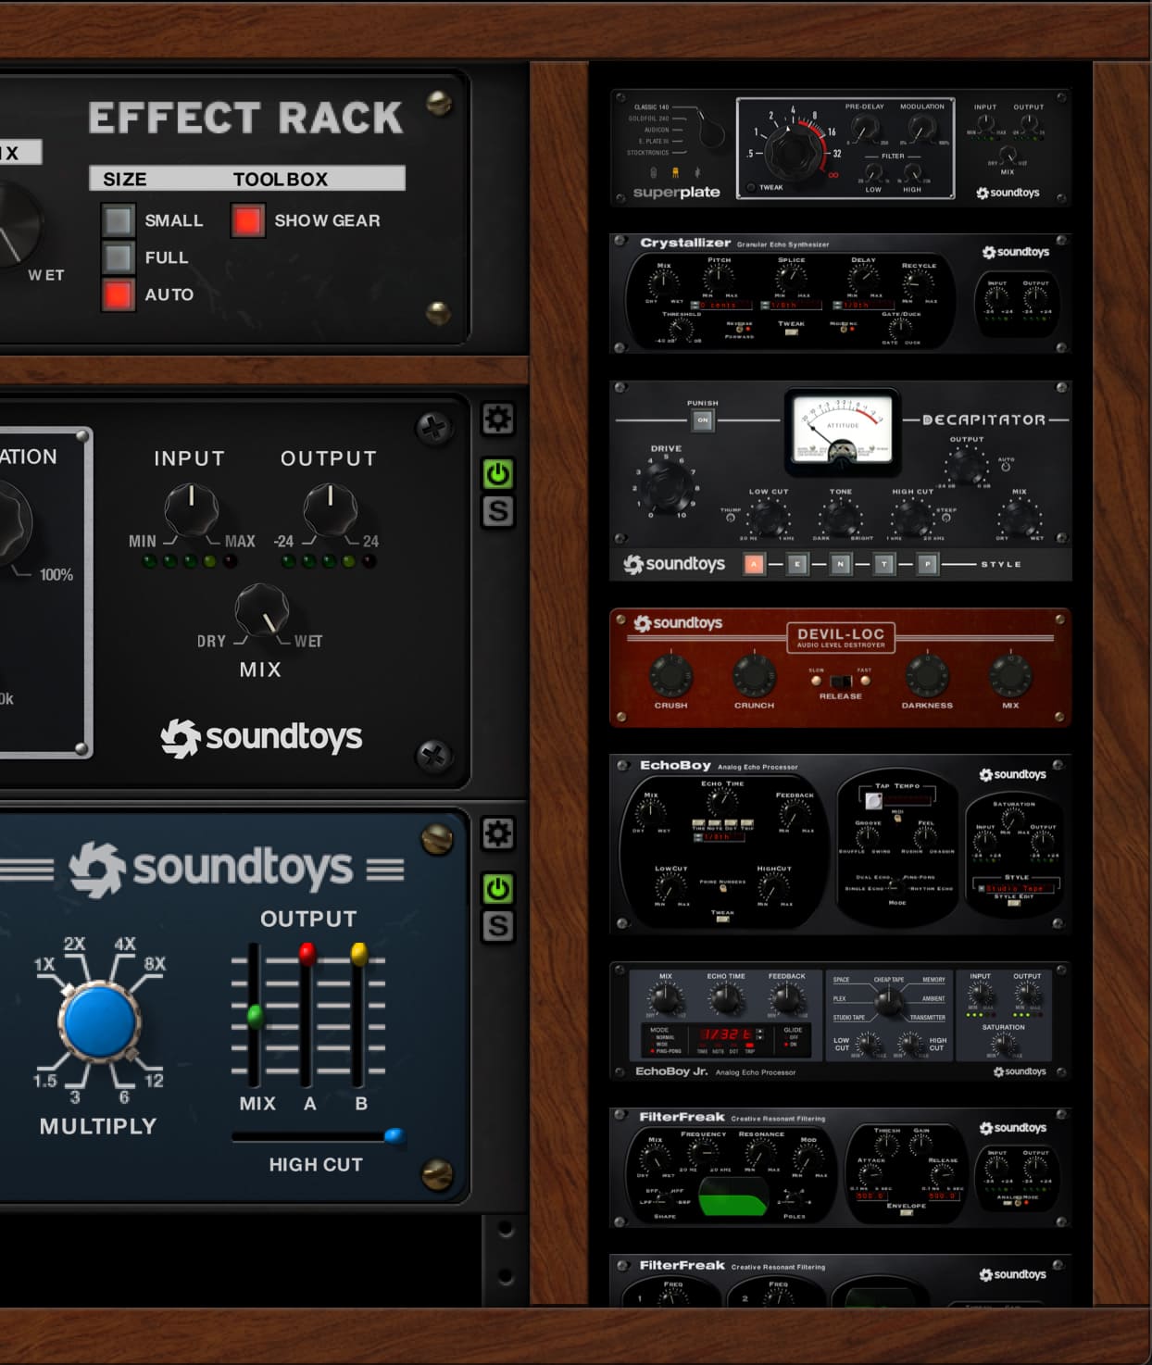Click the 2X label on MULTIPLY dial
This screenshot has width=1152, height=1365.
tap(74, 944)
